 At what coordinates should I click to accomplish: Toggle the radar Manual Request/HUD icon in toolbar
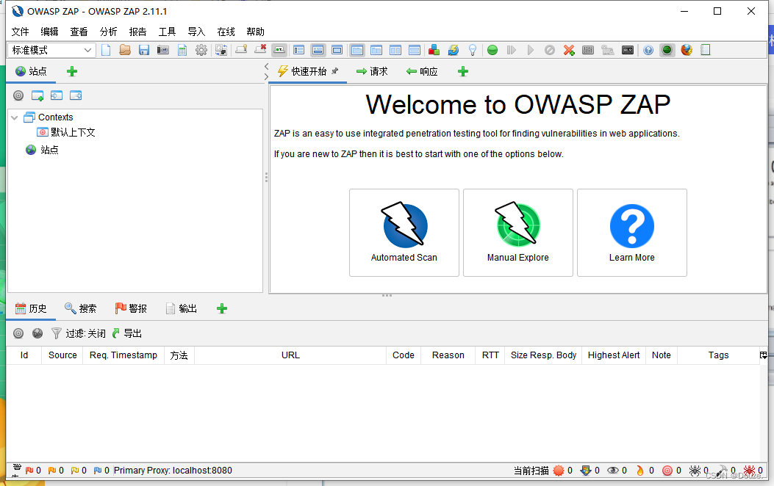pos(667,50)
